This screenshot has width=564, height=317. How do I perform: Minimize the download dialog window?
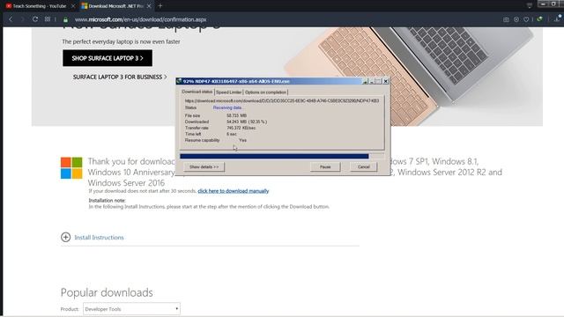click(372, 82)
